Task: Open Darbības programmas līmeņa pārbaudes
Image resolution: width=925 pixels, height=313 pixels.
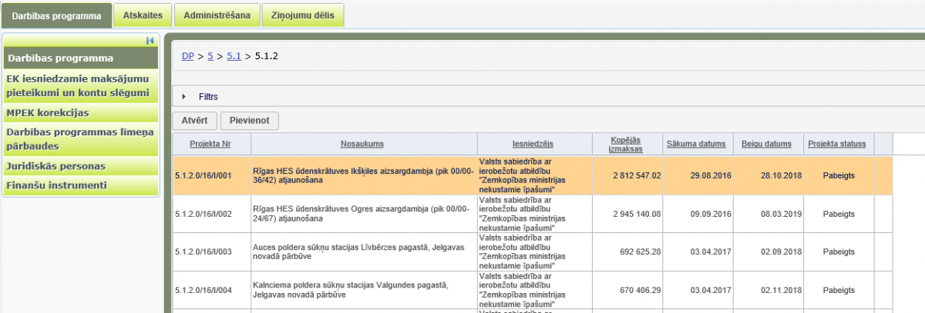Action: [80, 138]
